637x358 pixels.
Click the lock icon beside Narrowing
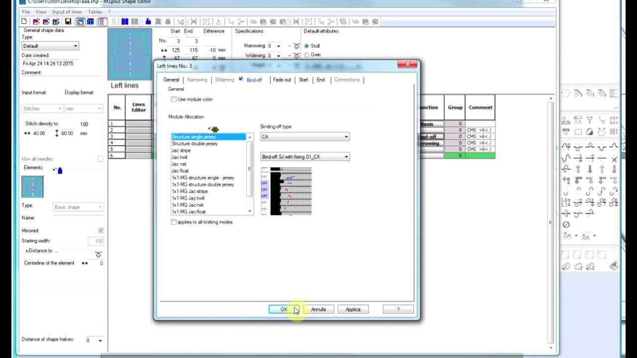point(297,46)
